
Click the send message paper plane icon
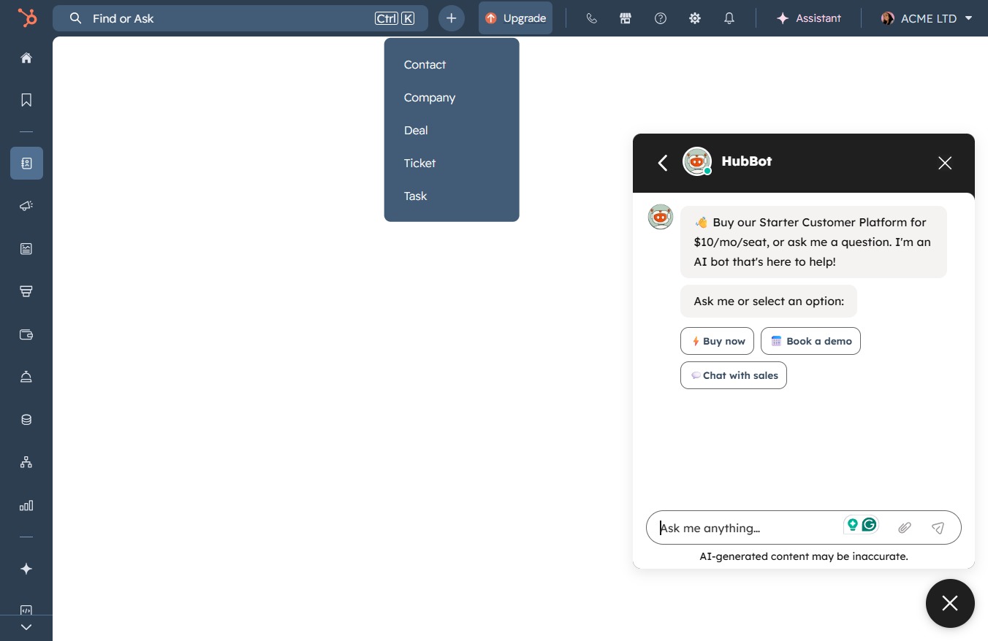[x=938, y=528]
